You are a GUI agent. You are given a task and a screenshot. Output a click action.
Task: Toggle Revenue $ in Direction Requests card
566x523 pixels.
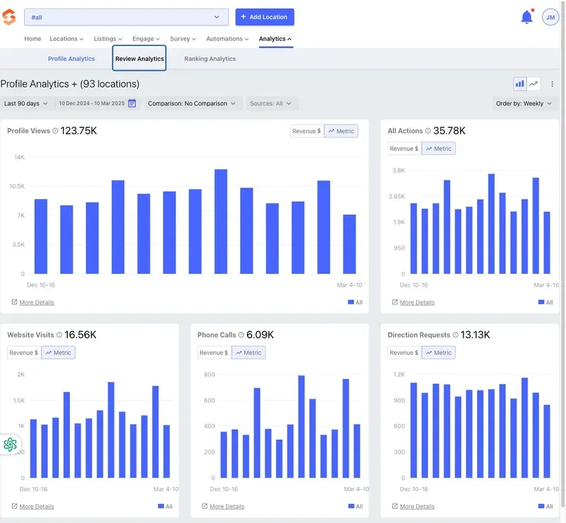tap(404, 352)
